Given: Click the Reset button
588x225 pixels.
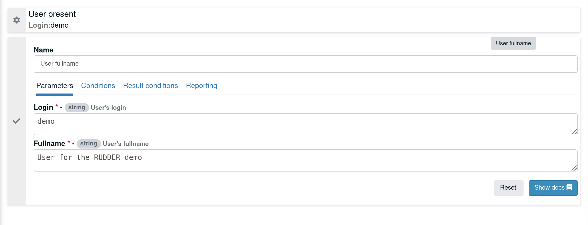Looking at the screenshot, I should point(508,188).
